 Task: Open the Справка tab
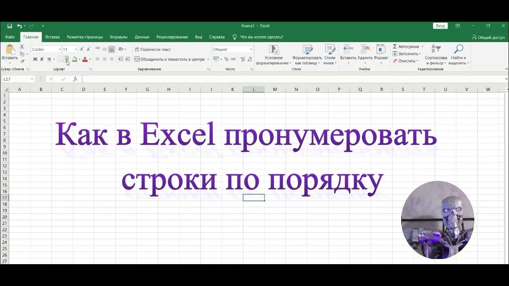pos(217,37)
